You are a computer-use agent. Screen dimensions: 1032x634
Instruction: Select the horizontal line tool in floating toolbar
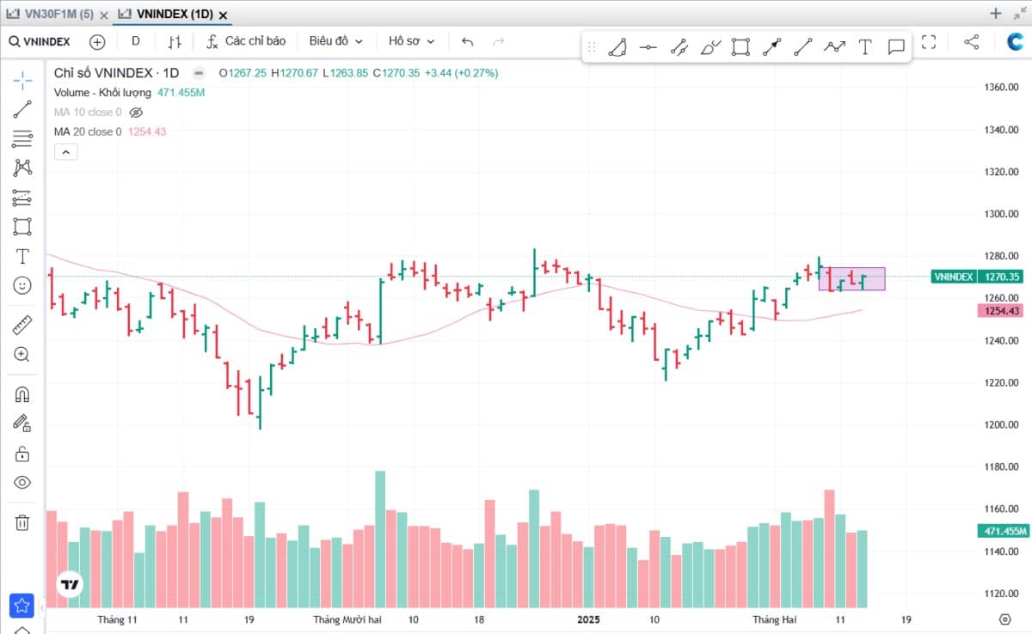point(648,47)
